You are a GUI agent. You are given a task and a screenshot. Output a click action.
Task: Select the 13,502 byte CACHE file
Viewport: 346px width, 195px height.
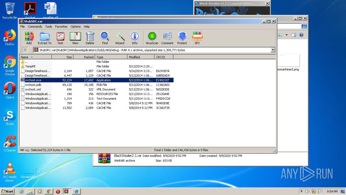pos(97,108)
